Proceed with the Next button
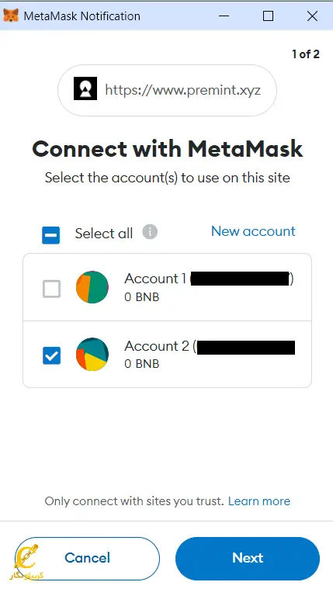This screenshot has height=589, width=333. tap(248, 558)
